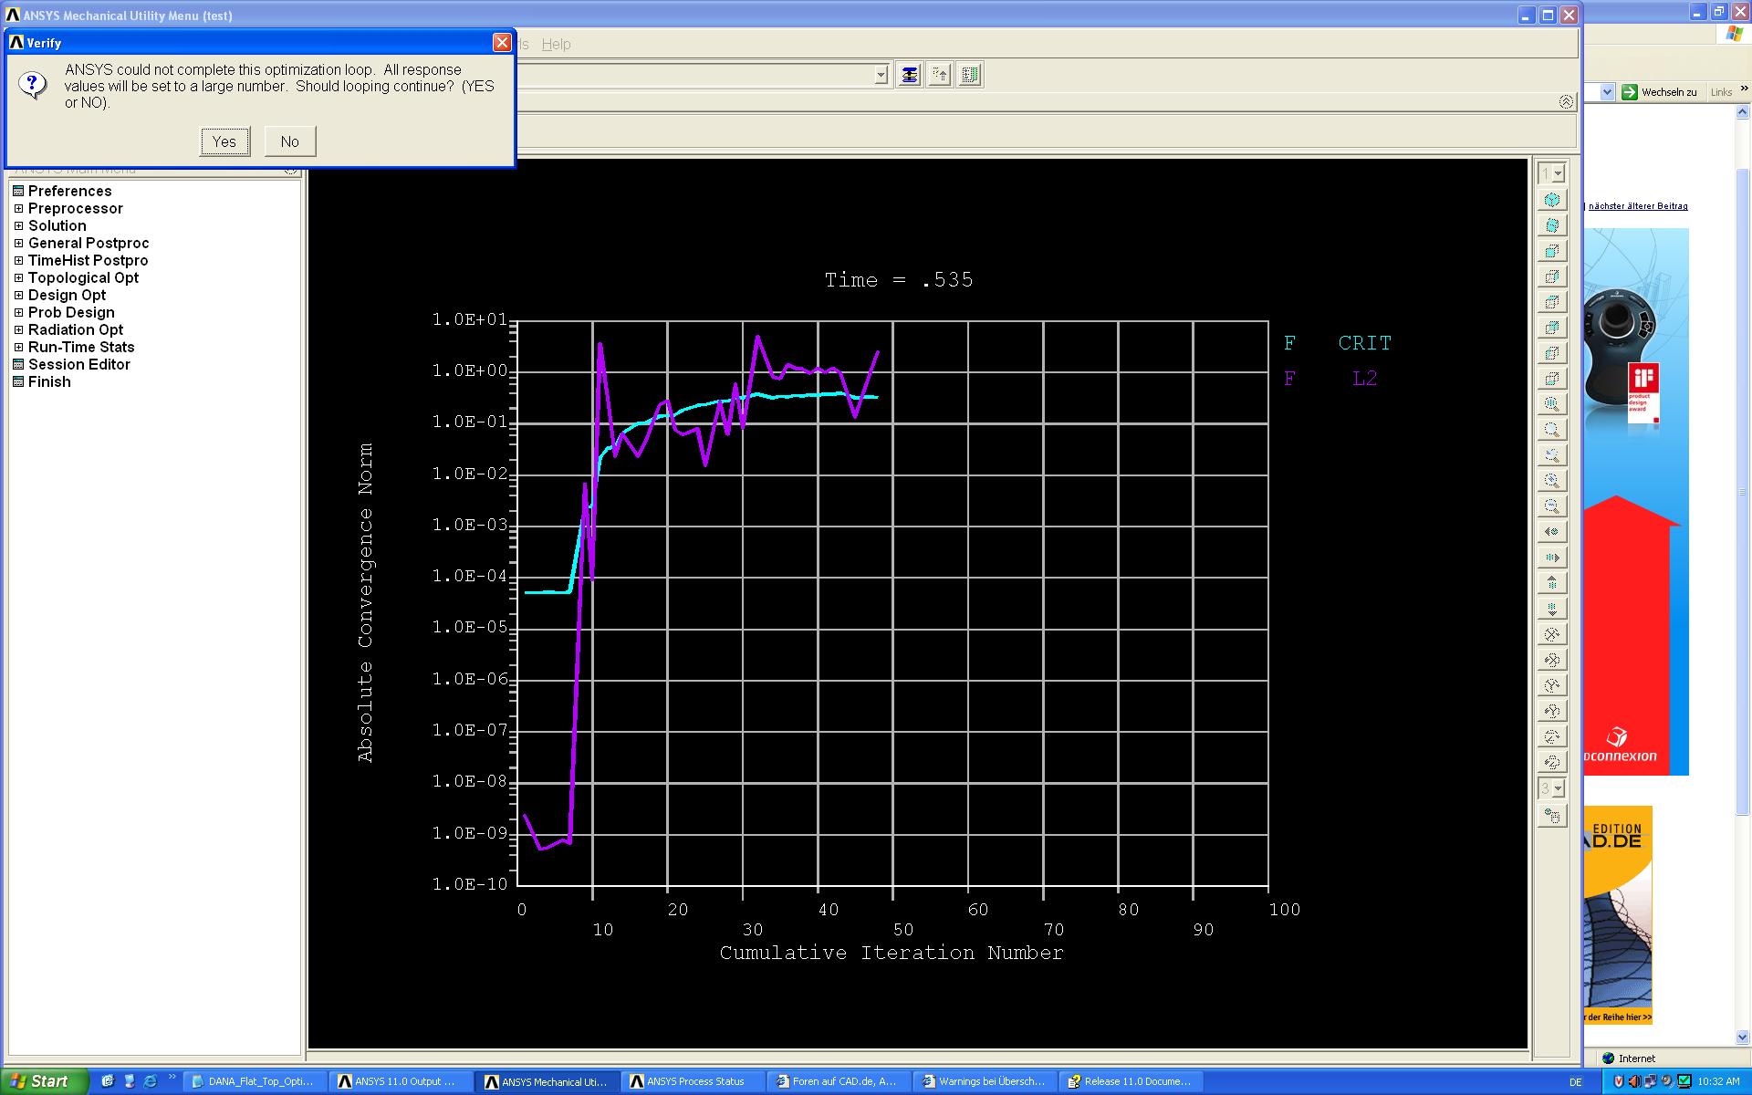Open the Windows Start menu
The image size is (1752, 1095).
pyautogui.click(x=44, y=1081)
